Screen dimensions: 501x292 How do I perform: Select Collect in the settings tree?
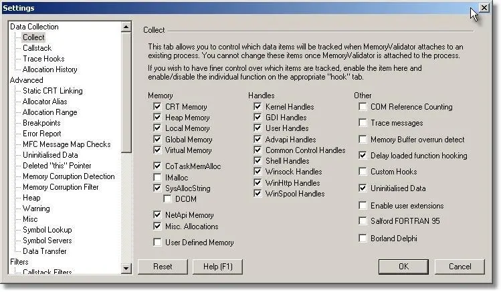pos(33,37)
